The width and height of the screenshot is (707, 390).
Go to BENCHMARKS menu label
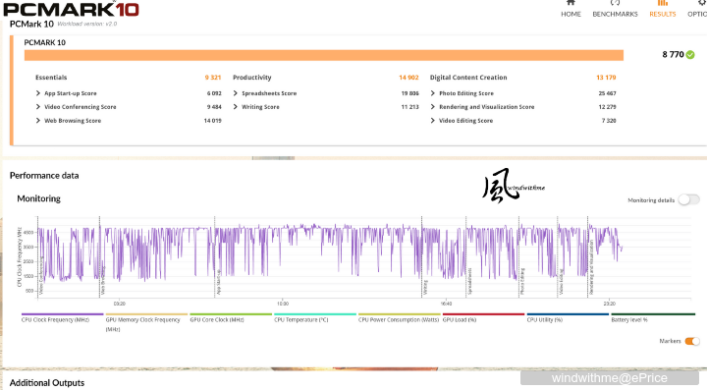pyautogui.click(x=615, y=14)
